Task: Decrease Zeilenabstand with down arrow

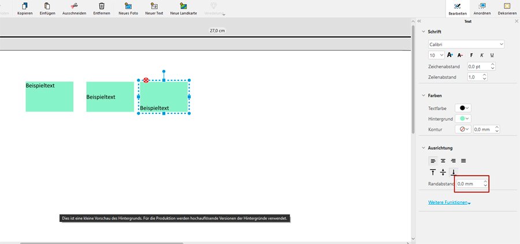Action: click(485, 79)
